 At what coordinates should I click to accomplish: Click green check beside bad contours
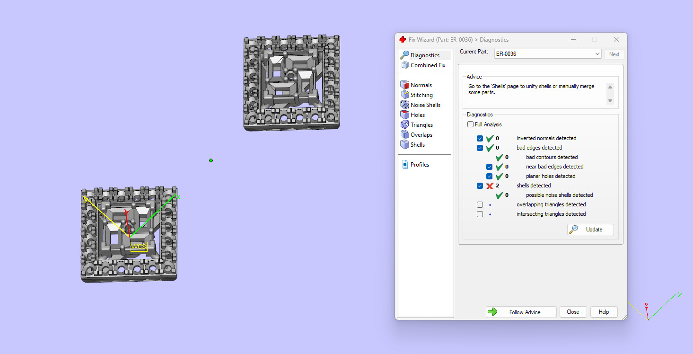(499, 157)
